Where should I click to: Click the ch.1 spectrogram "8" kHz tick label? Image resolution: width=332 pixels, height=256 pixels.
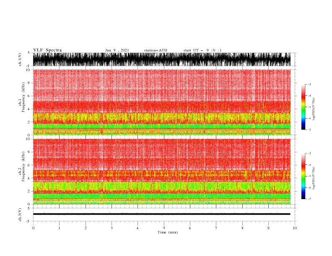coord(29,83)
